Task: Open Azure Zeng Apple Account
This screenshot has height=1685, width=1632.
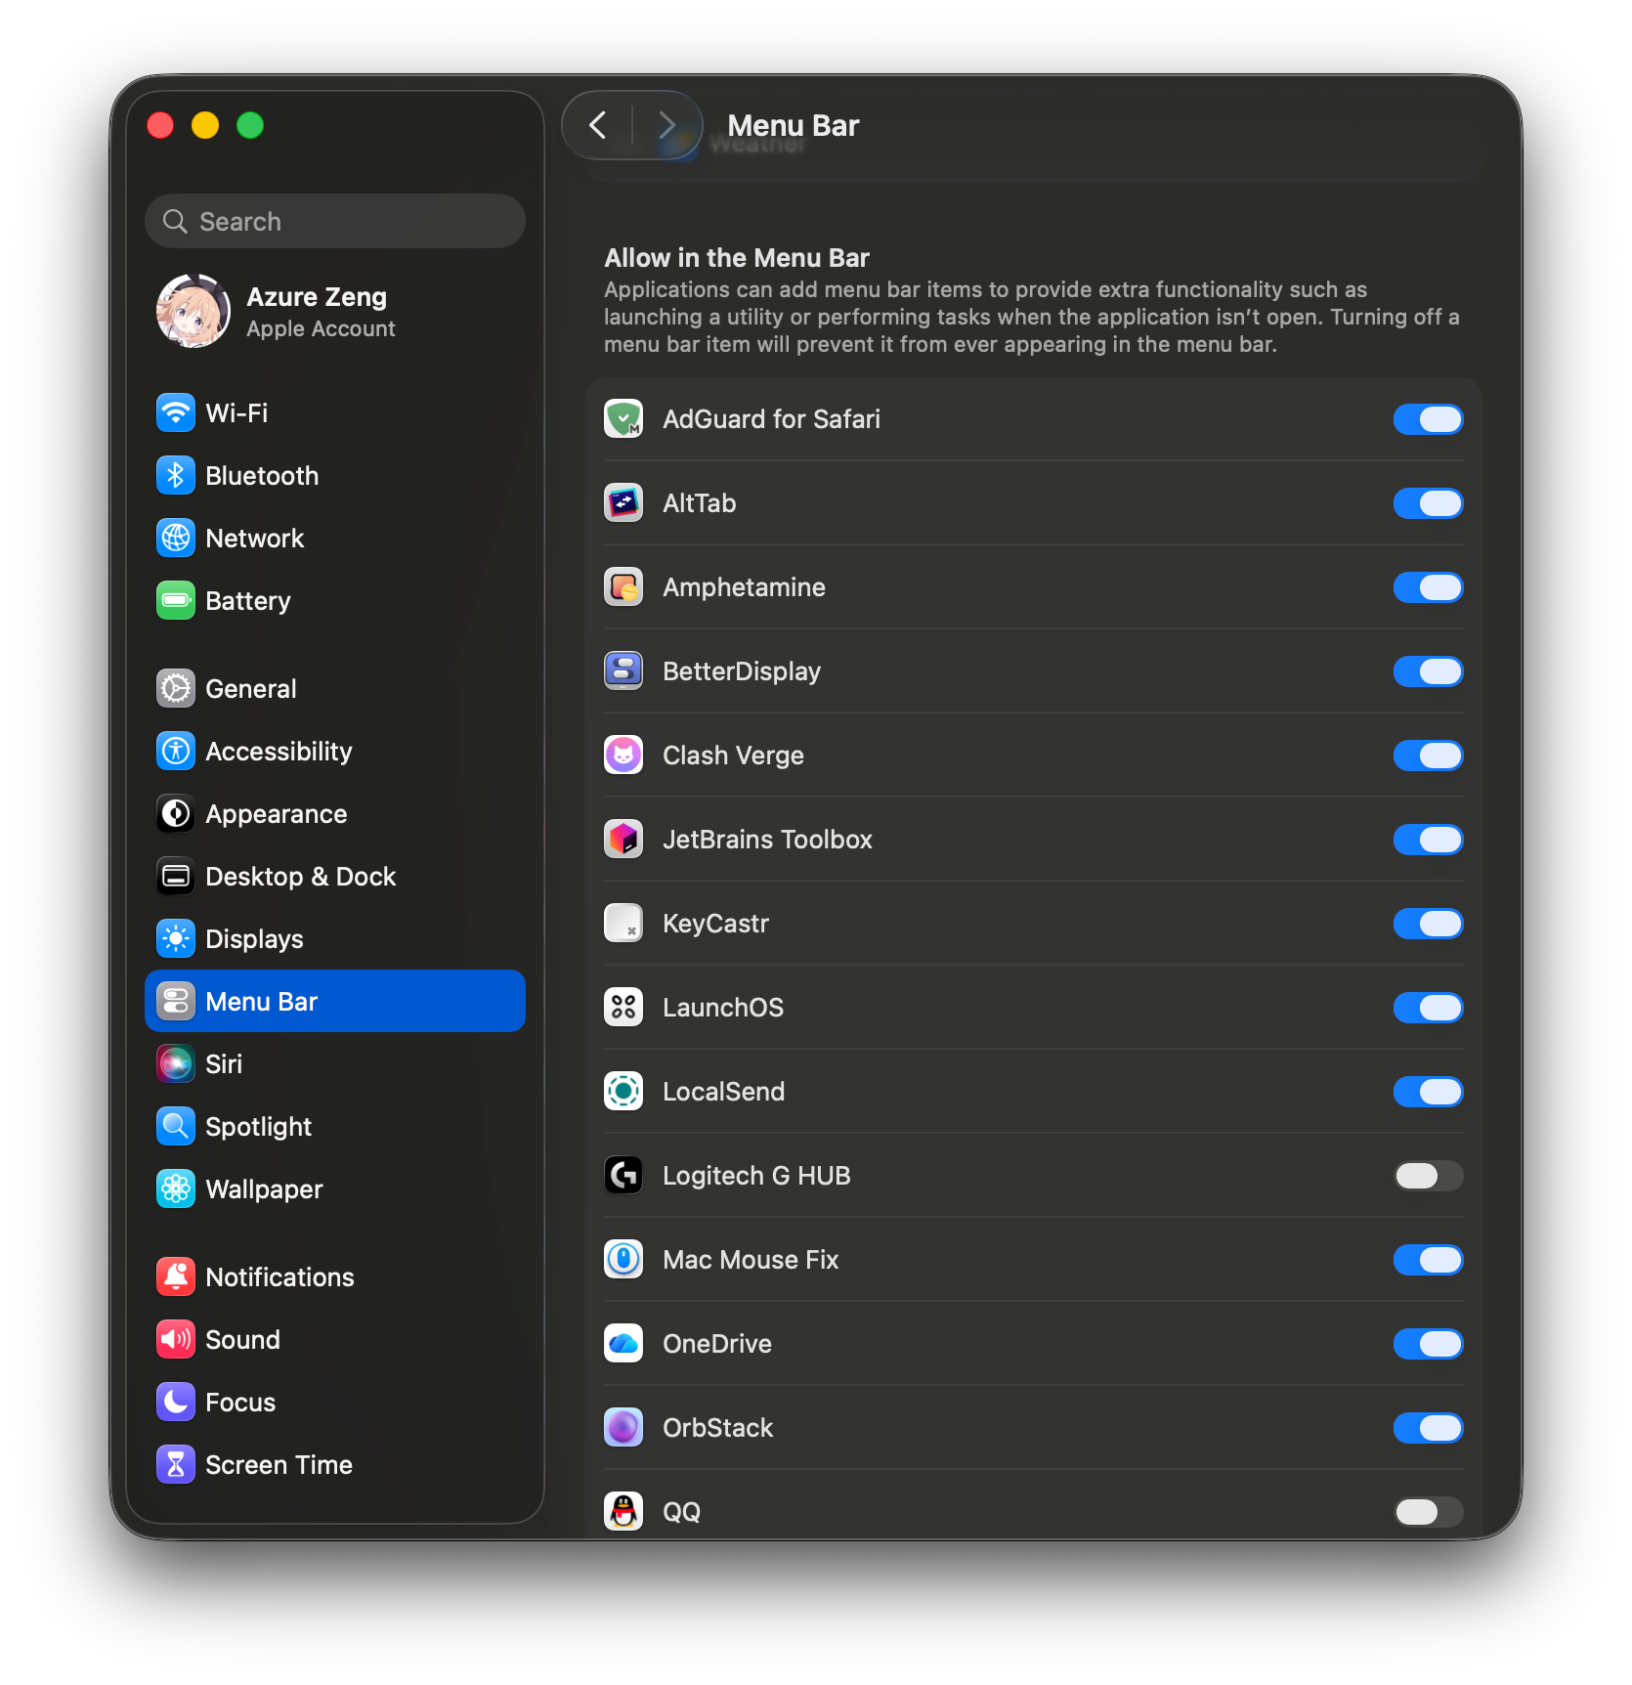Action: [335, 311]
